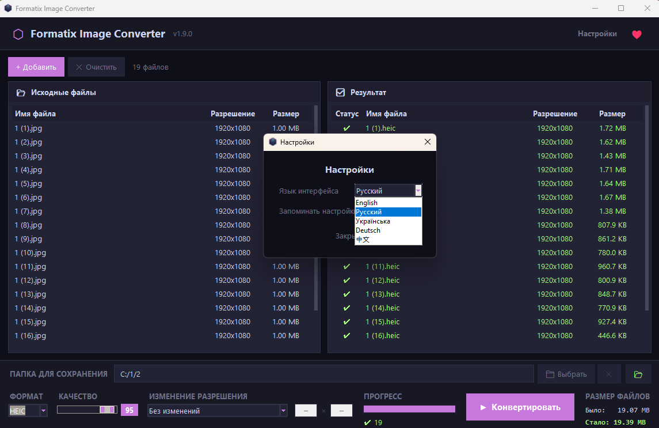
Task: Click the Formatix hexagon logo icon
Action: pyautogui.click(x=18, y=34)
